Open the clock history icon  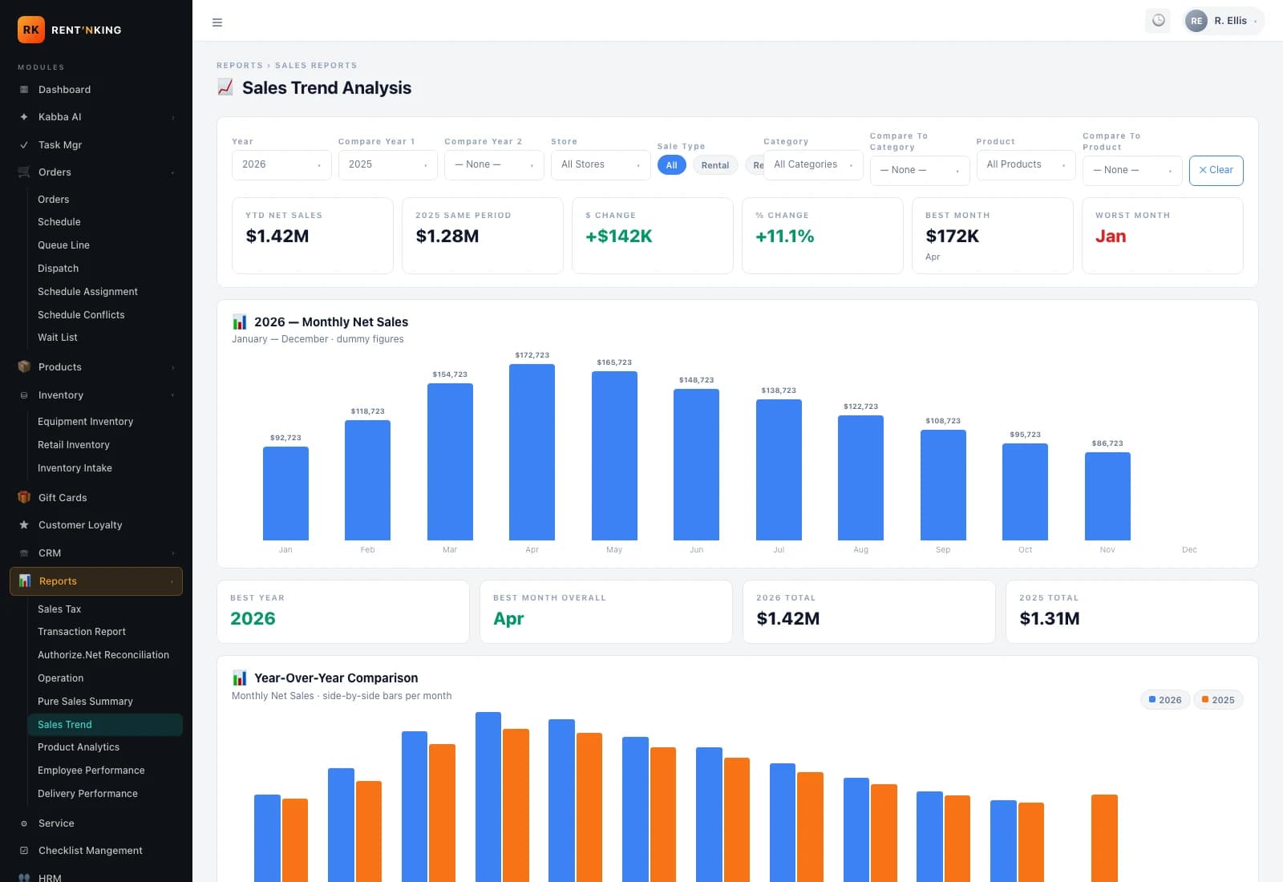click(x=1158, y=21)
